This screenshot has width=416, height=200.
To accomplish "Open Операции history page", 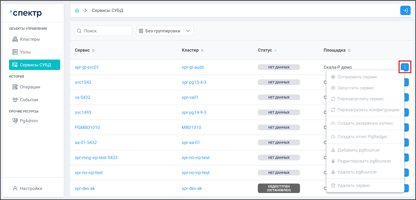I will [30, 87].
